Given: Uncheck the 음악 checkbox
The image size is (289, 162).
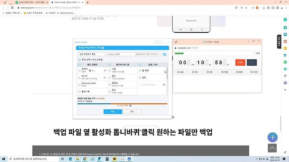Looking at the screenshot, I should pos(110,77).
